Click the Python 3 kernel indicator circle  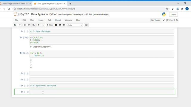[177, 20]
